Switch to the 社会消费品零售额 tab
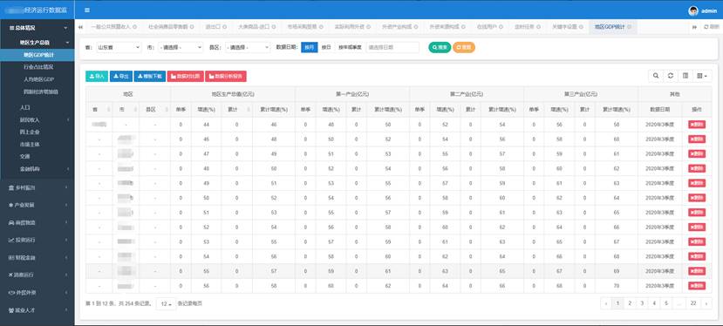Image resolution: width=723 pixels, height=326 pixels. coord(171,27)
